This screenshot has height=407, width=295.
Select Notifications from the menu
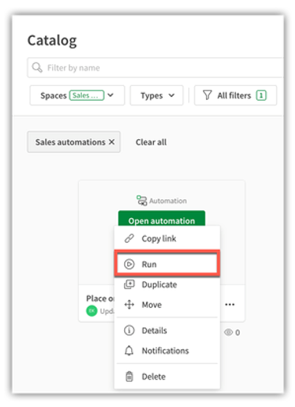tap(167, 351)
